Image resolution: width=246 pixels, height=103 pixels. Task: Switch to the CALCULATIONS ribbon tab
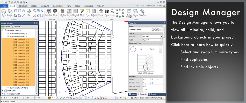coord(58,6)
